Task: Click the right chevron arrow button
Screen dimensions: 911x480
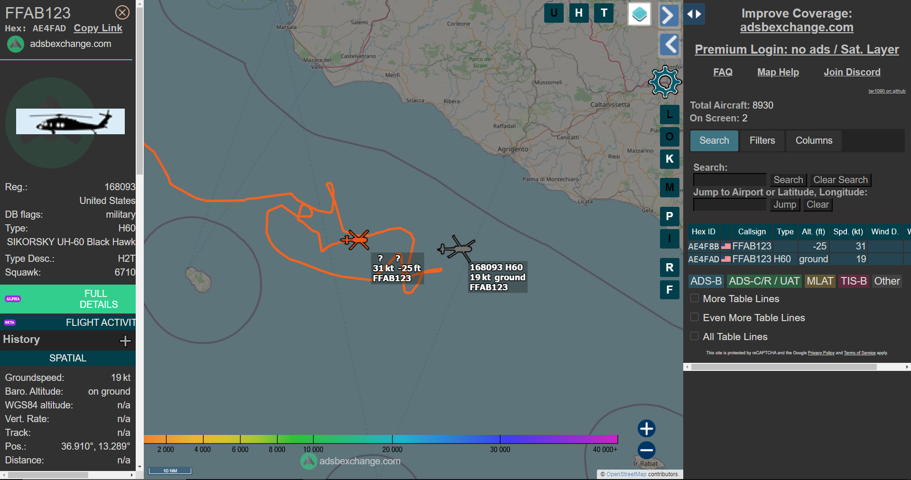Action: 669,15
